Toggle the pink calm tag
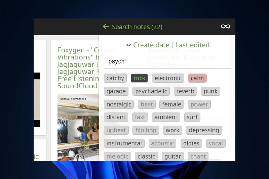Viewport: 269px width, 179px height. pyautogui.click(x=197, y=78)
